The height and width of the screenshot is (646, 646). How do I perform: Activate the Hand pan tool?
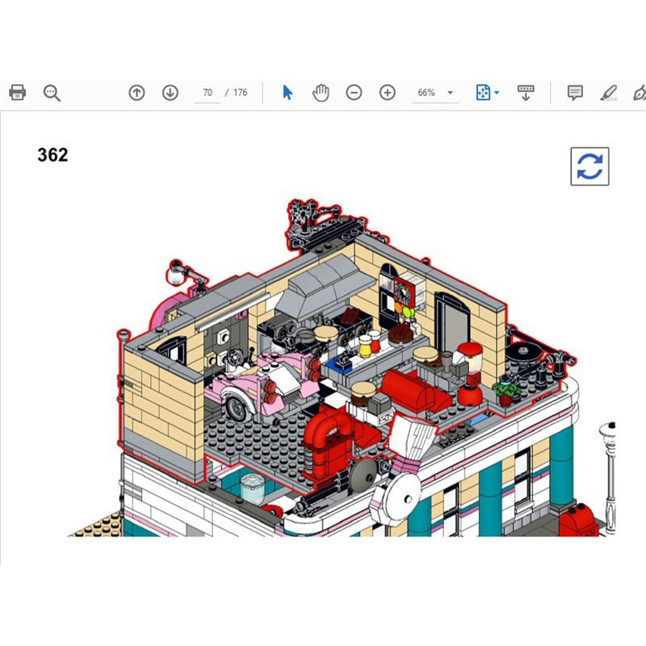[321, 92]
